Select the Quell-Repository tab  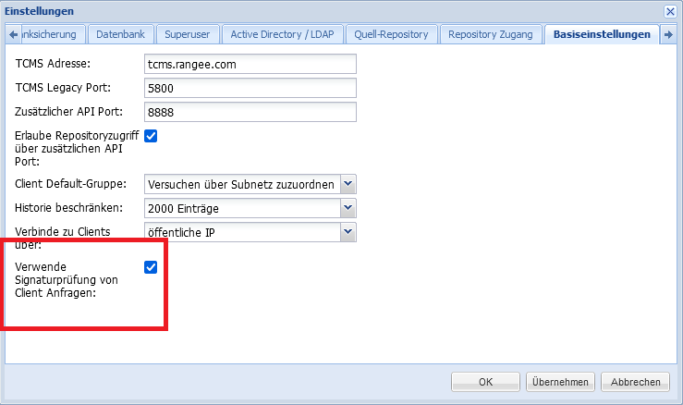[x=392, y=35]
